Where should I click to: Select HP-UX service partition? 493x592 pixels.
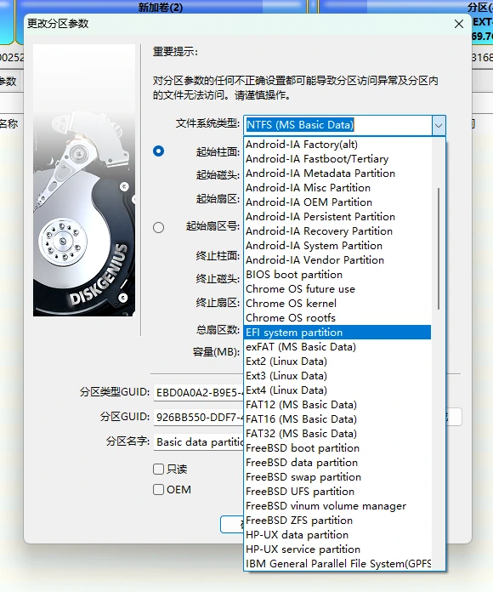coord(337,549)
